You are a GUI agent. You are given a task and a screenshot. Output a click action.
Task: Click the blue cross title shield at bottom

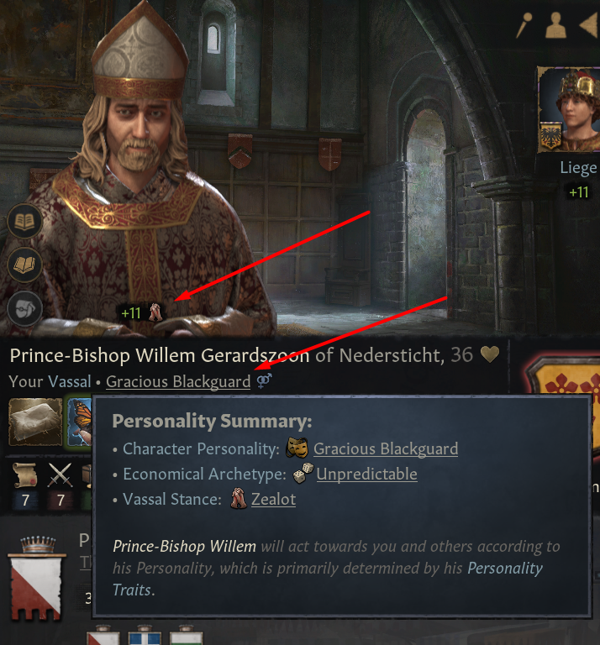point(145,636)
